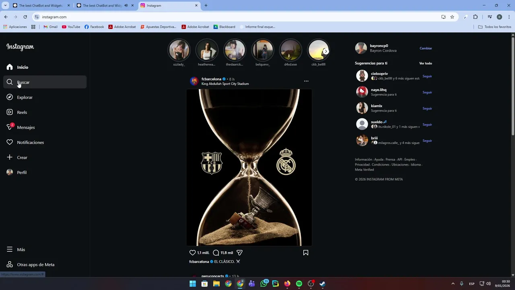Open the Más hamburger menu
The height and width of the screenshot is (290, 515).
coord(10,249)
